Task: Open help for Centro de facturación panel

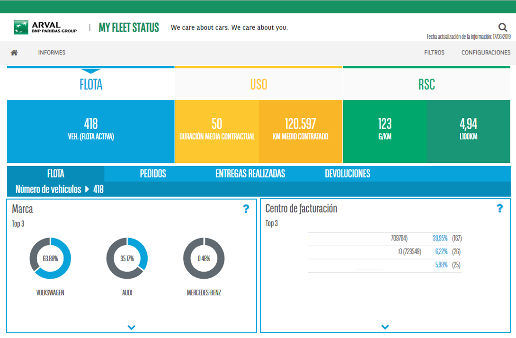Action: (500, 207)
